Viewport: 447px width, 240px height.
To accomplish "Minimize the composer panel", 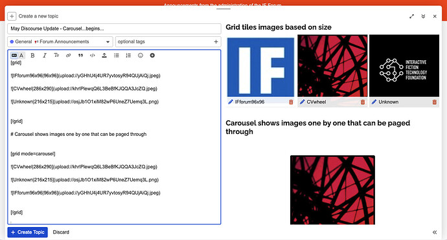I will 423,16.
